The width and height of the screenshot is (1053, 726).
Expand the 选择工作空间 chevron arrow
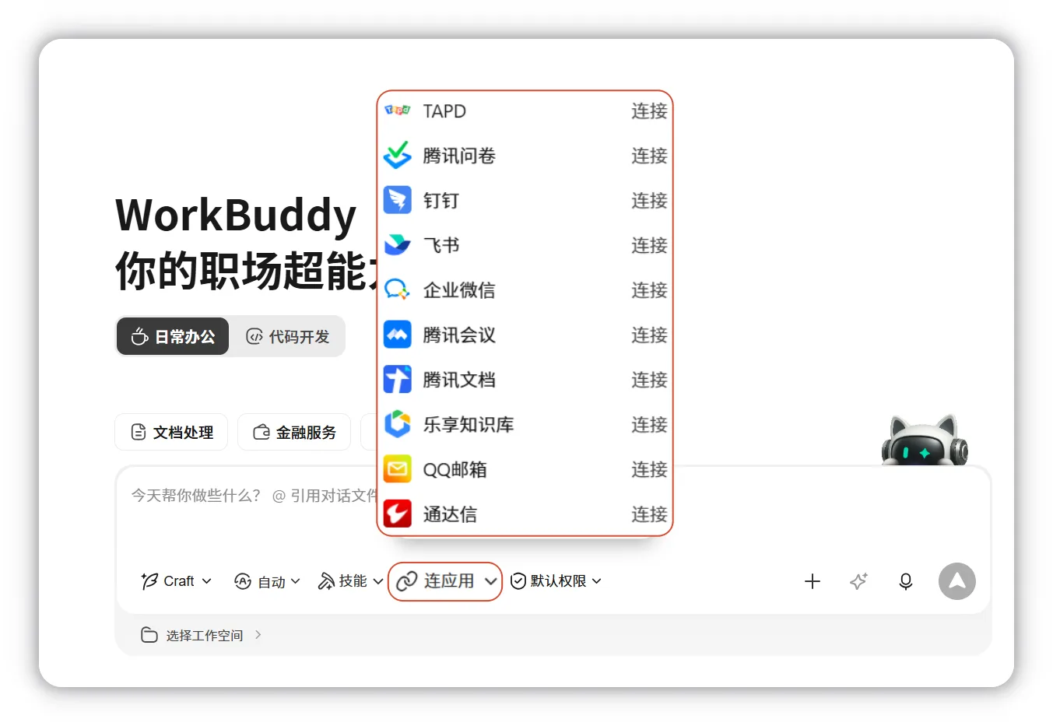[x=258, y=635]
